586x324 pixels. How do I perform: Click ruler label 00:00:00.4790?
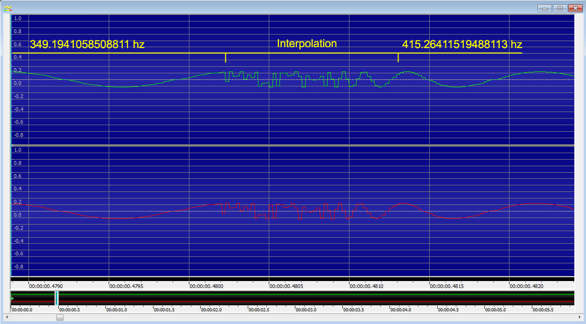(46, 286)
